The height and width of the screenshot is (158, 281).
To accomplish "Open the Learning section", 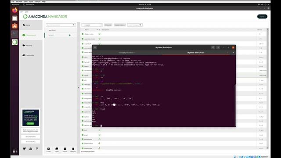I will (31, 45).
